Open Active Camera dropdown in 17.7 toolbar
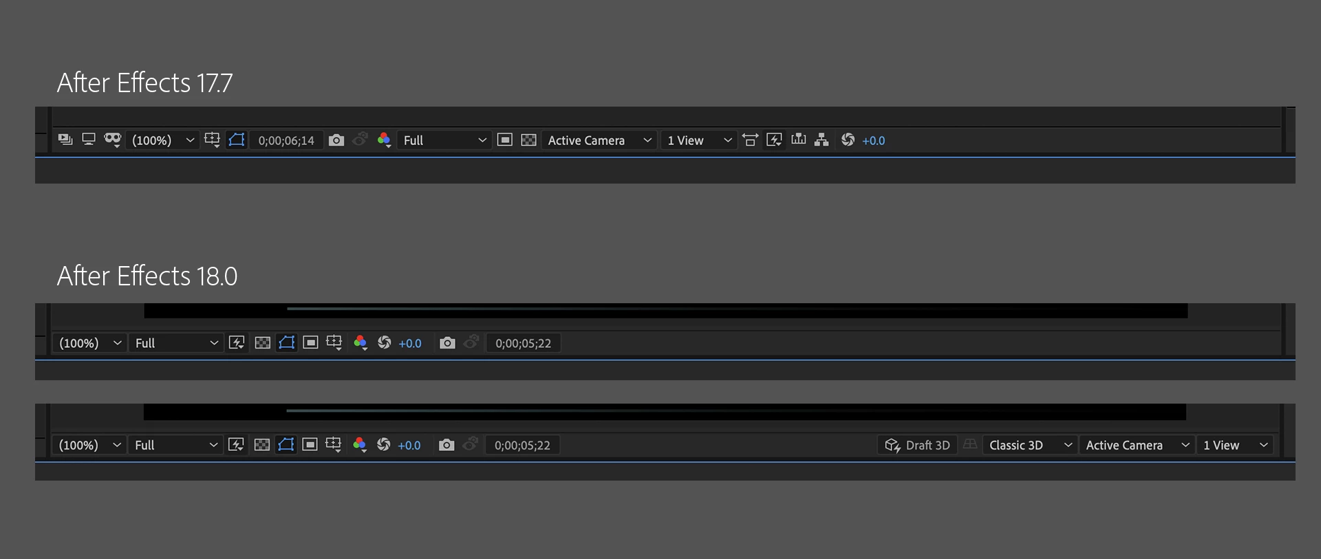This screenshot has height=559, width=1321. [x=599, y=140]
